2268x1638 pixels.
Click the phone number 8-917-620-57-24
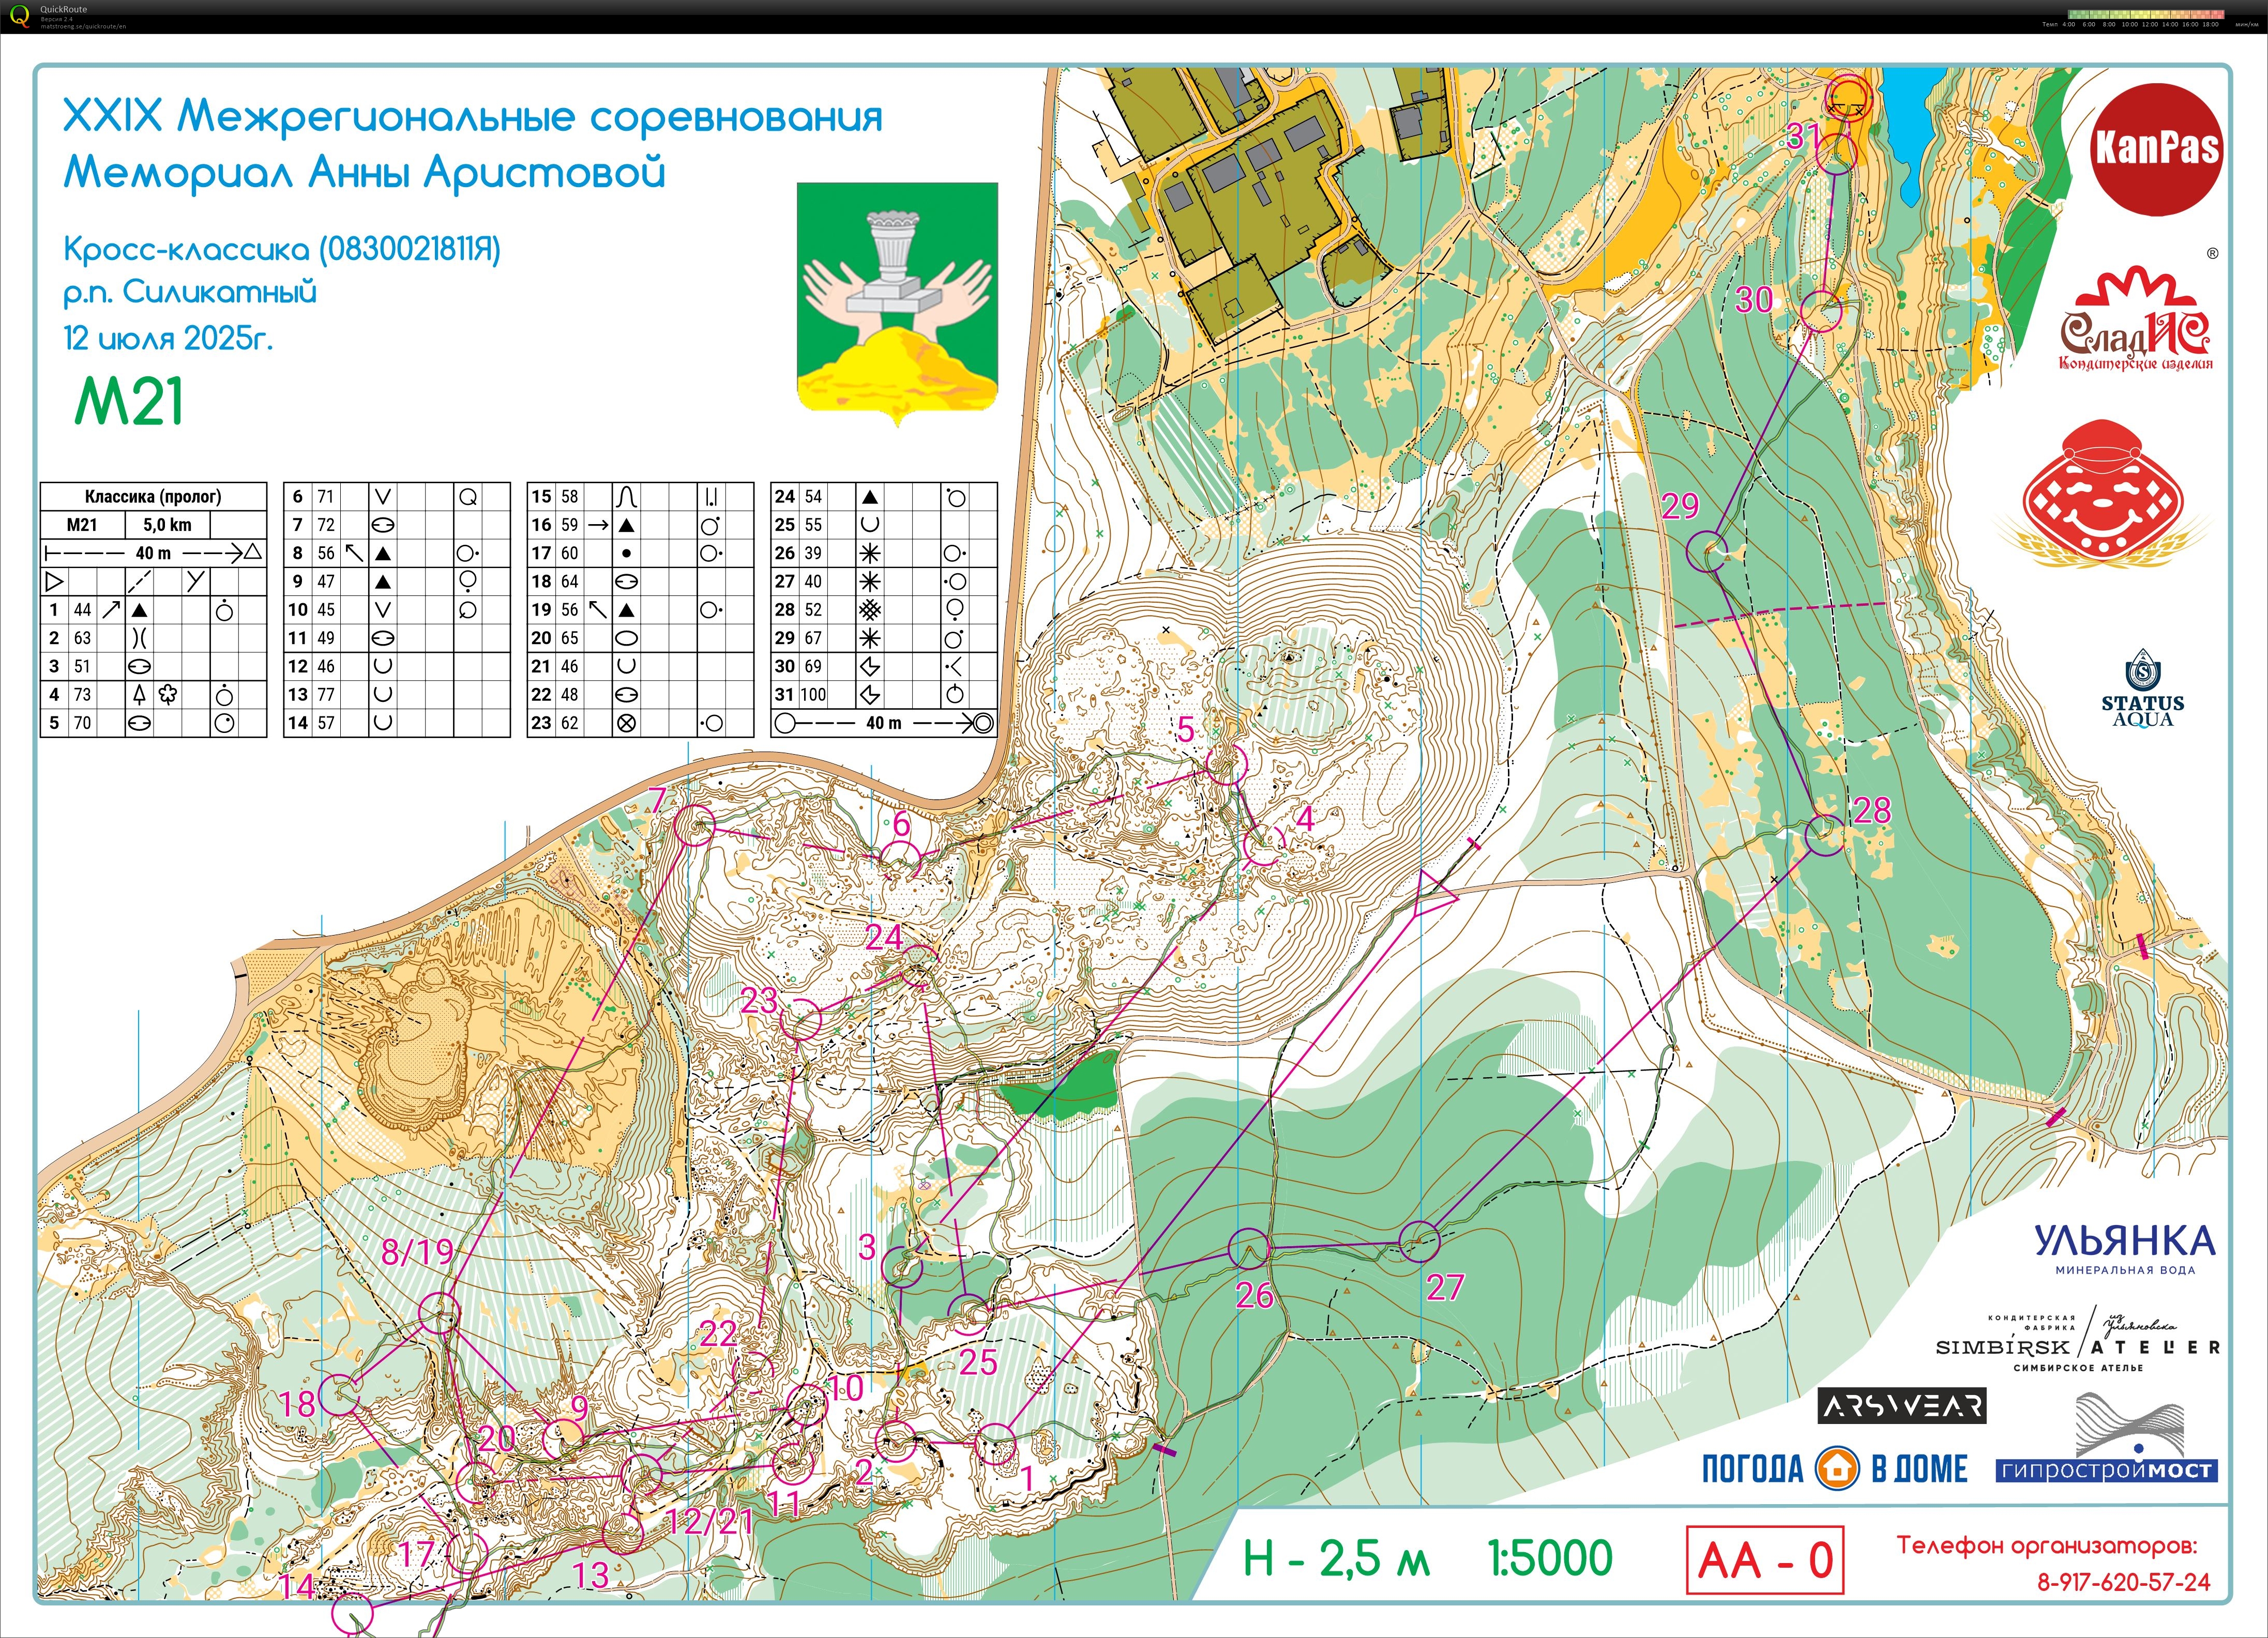click(x=2124, y=1582)
